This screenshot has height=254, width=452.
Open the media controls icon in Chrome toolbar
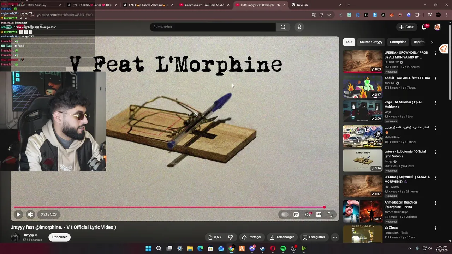430,15
